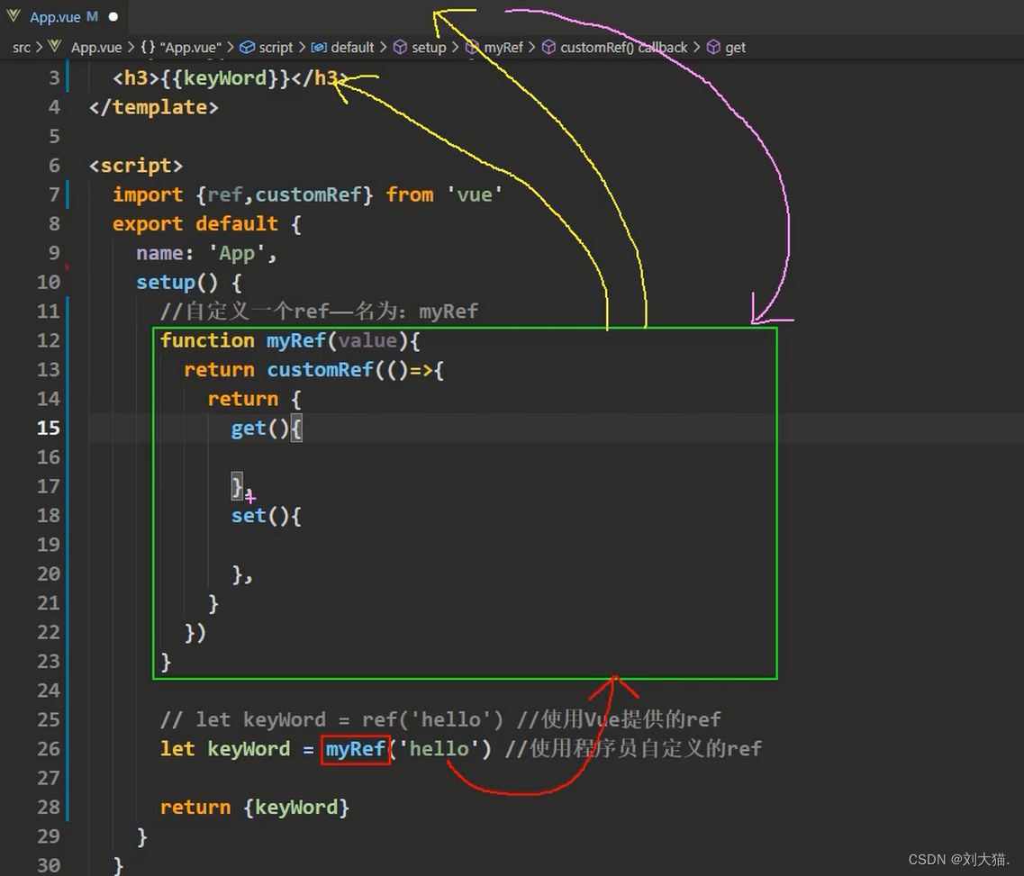Screen dimensions: 1024x876
Task: Open the get breadcrumb segment
Action: coord(735,47)
